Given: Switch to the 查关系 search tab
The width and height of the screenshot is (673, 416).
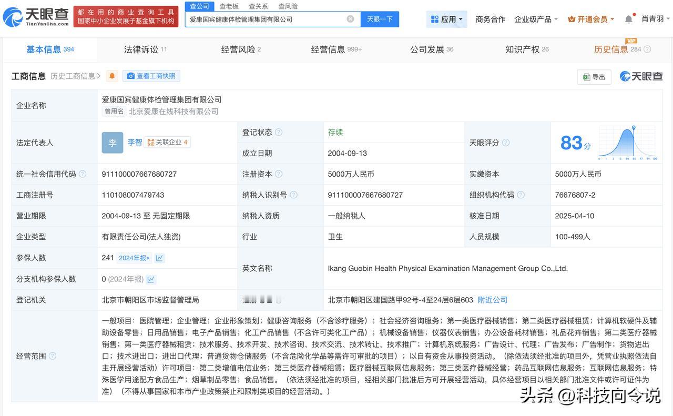Looking at the screenshot, I should 259,6.
